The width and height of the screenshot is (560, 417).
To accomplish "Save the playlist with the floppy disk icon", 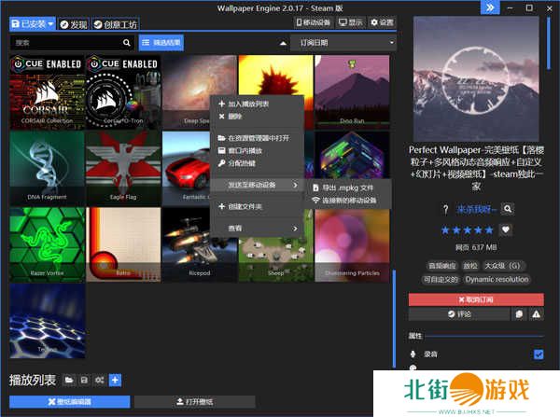I will [x=84, y=380].
